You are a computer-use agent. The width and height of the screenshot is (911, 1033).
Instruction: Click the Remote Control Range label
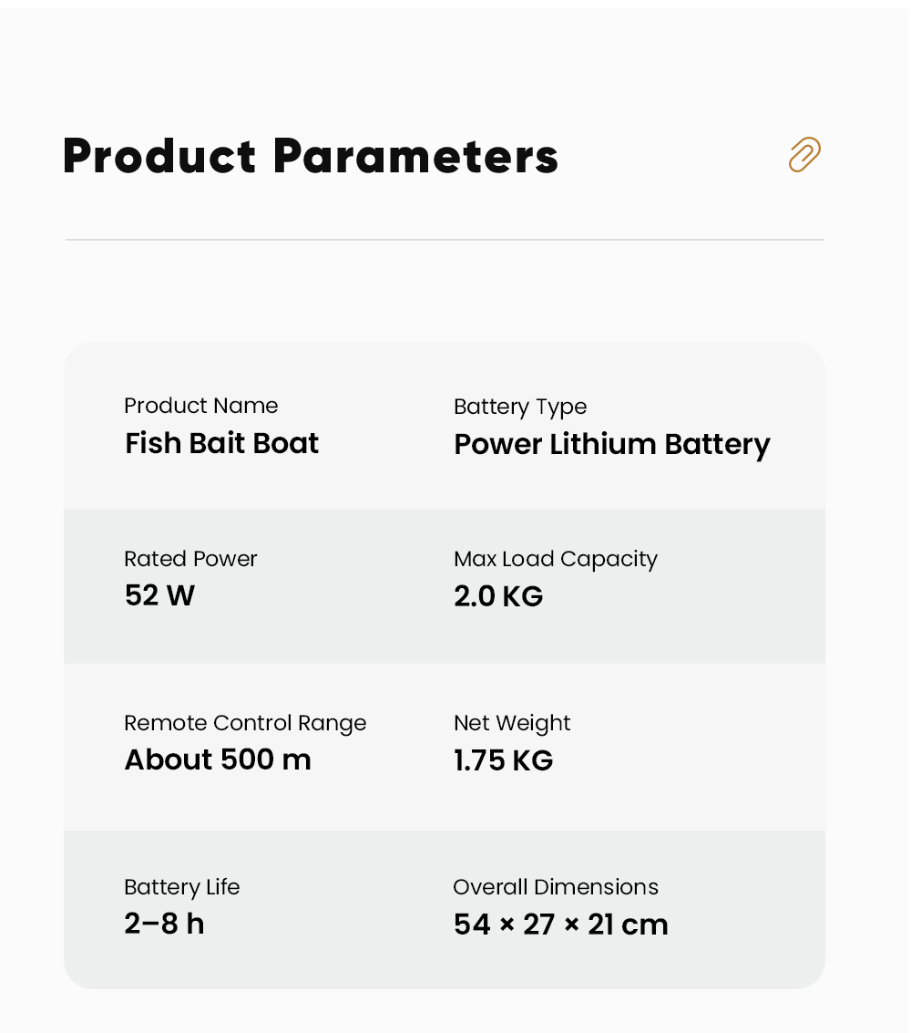click(245, 723)
